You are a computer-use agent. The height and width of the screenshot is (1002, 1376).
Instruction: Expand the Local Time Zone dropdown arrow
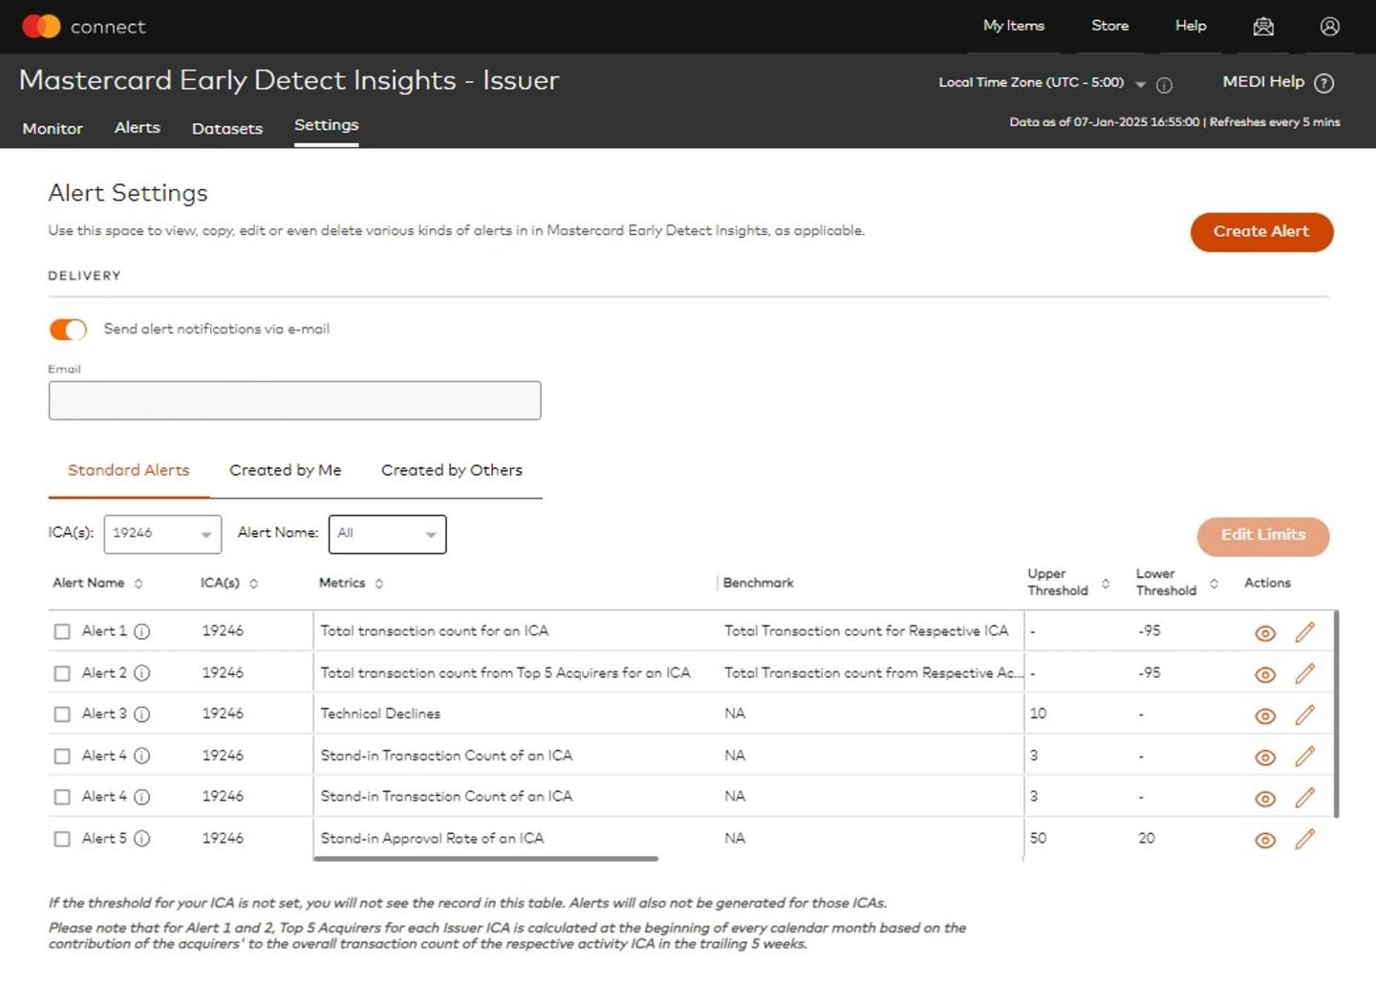tap(1140, 85)
